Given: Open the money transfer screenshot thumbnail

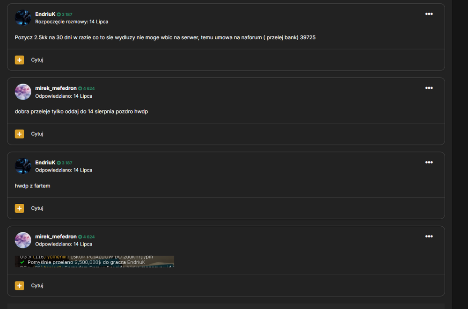Looking at the screenshot, I should pyautogui.click(x=95, y=261).
